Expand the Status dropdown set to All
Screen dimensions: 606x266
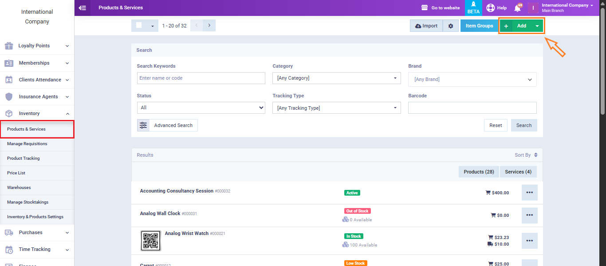[201, 108]
